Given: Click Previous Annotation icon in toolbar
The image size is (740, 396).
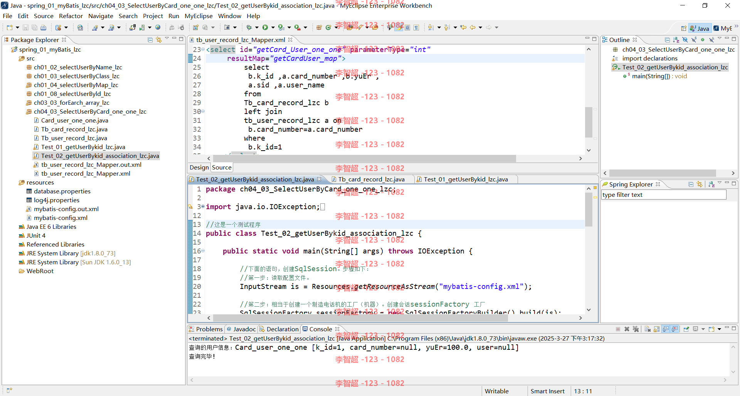Looking at the screenshot, I should tap(447, 27).
